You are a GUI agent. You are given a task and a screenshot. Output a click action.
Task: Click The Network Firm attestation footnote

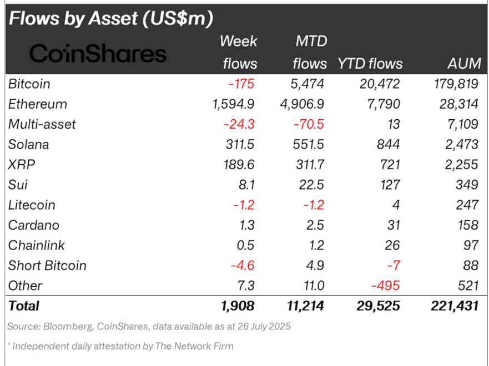point(120,346)
